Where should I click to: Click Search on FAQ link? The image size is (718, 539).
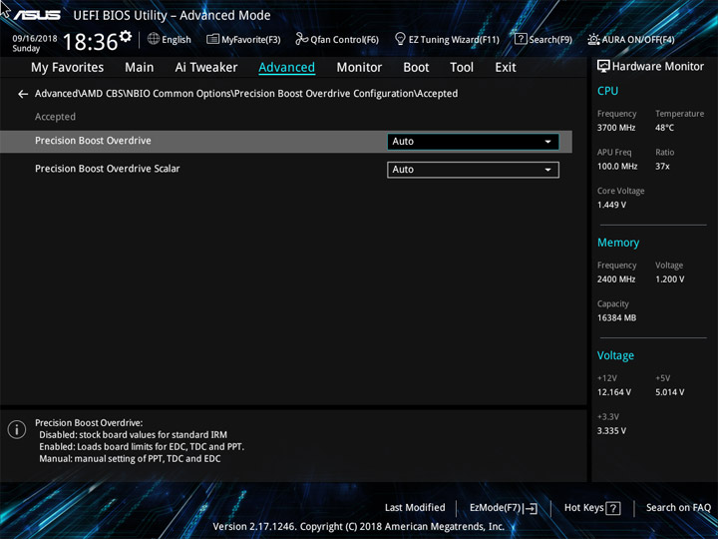point(678,507)
